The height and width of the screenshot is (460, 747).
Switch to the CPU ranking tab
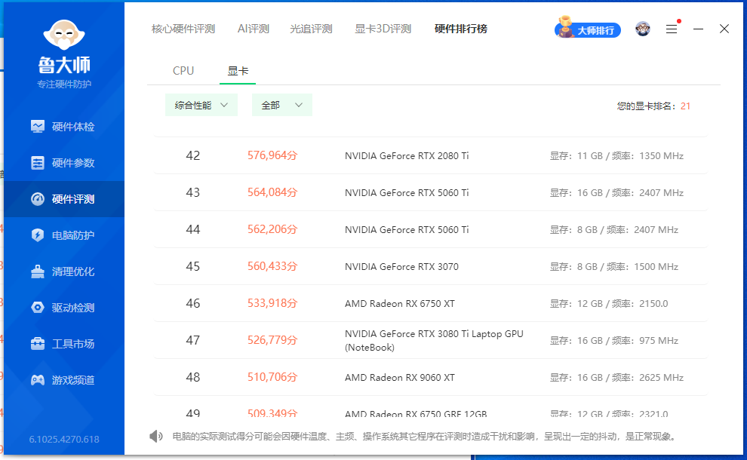pos(183,70)
